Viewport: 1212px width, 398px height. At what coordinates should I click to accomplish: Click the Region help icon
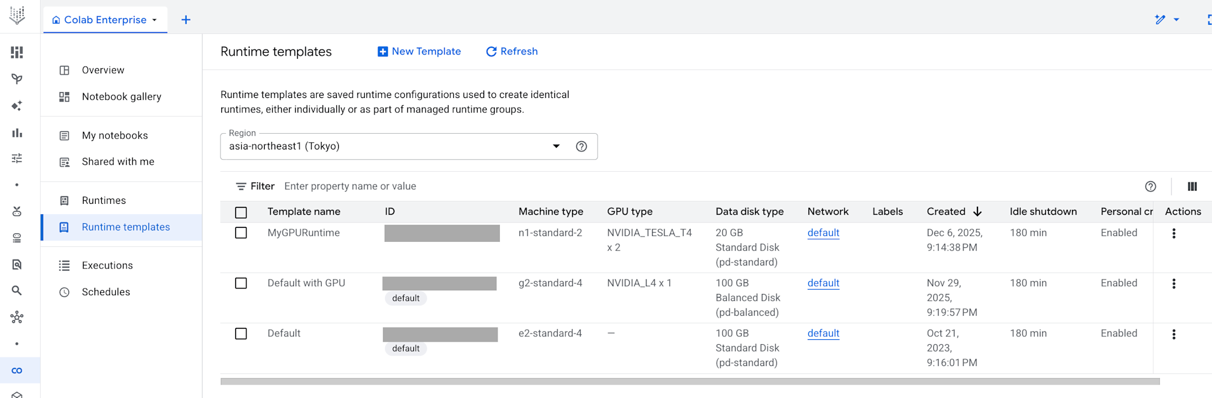[581, 146]
